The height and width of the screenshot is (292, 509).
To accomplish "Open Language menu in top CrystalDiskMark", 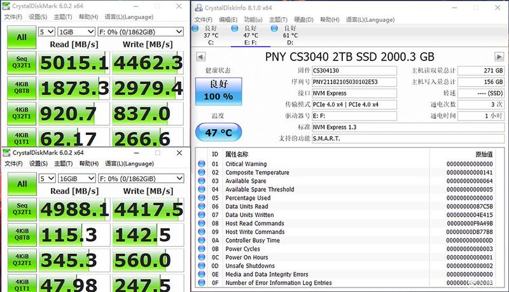I will (129, 17).
